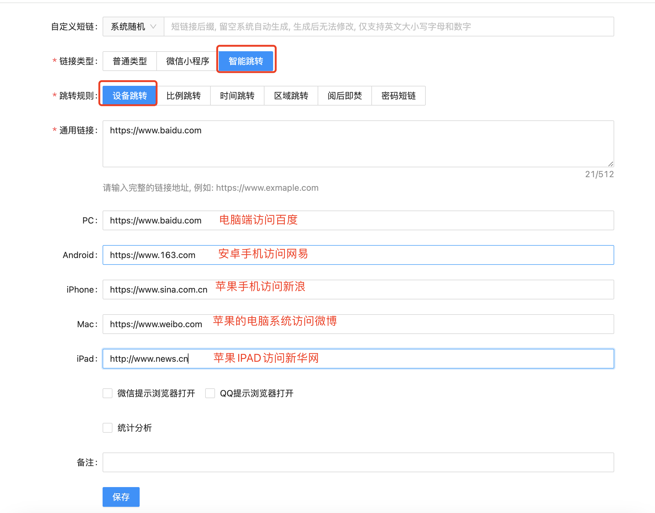The image size is (655, 513).
Task: Choose 比例跳转 redirect rule
Action: (x=184, y=96)
